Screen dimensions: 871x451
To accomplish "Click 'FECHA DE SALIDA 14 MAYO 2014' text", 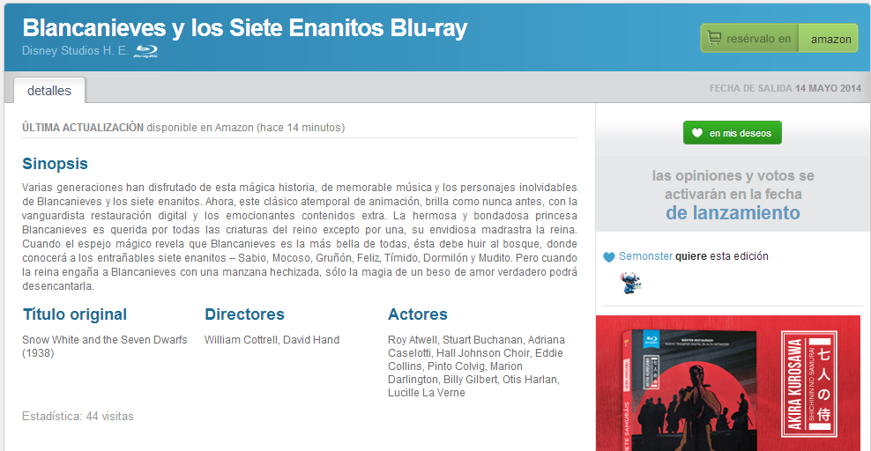I will [785, 88].
